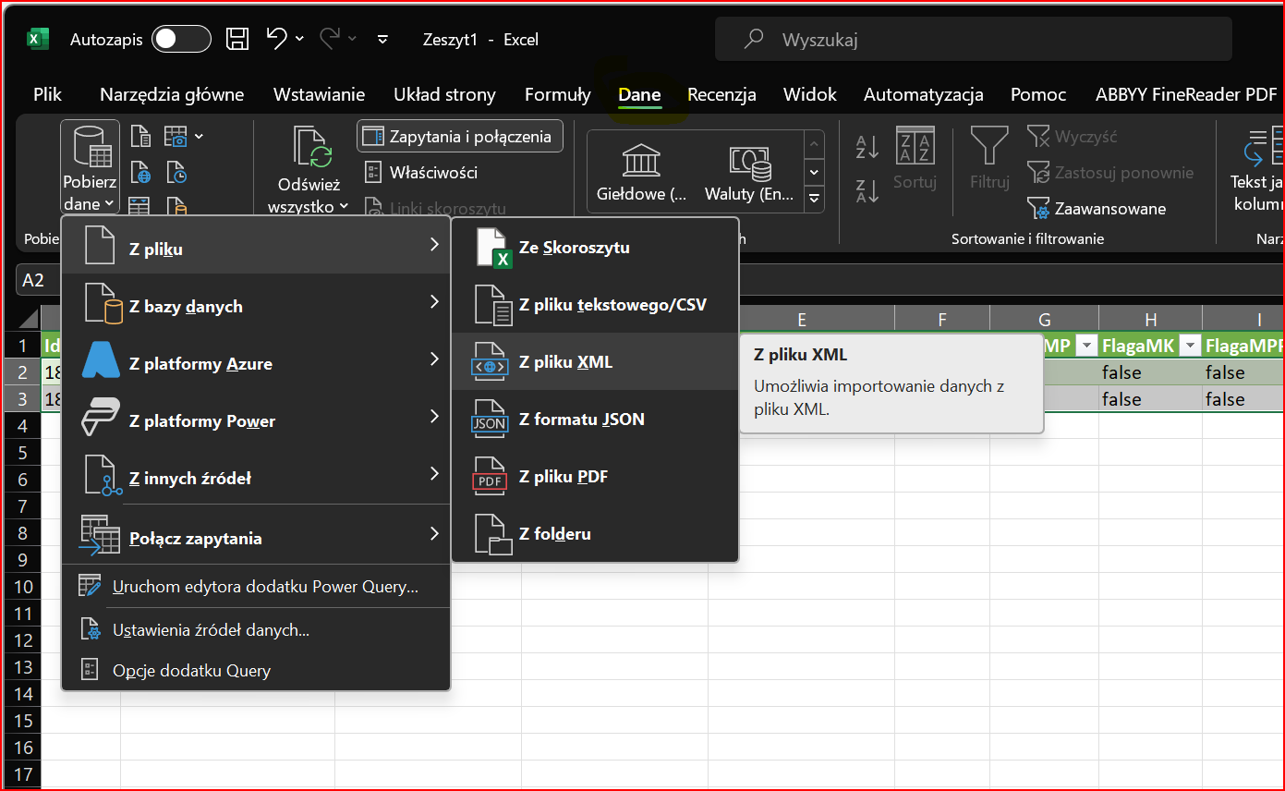
Task: Expand the From Picture dropdown arrow
Action: point(199,138)
